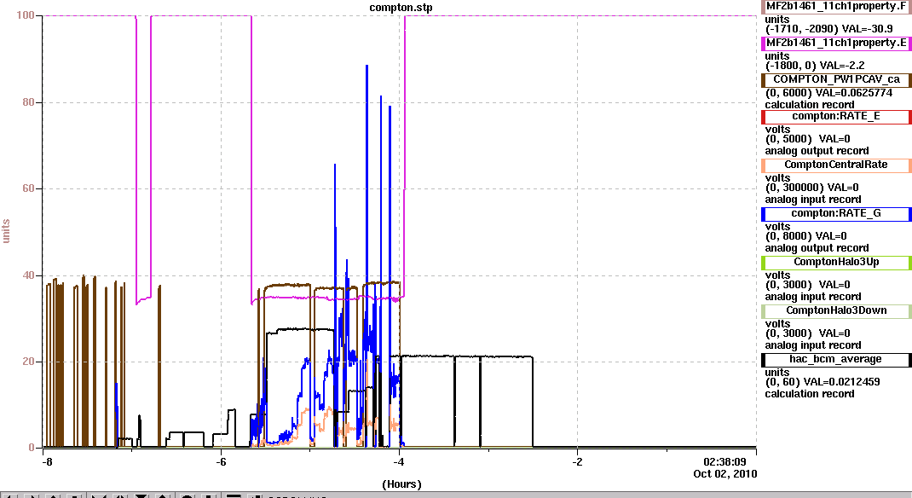Click the x-axis tick label -8
Image resolution: width=912 pixels, height=498 pixels.
[47, 462]
